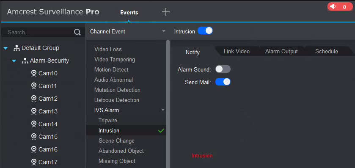The image size is (355, 168).
Task: Open the Link Video tab
Action: 237,51
